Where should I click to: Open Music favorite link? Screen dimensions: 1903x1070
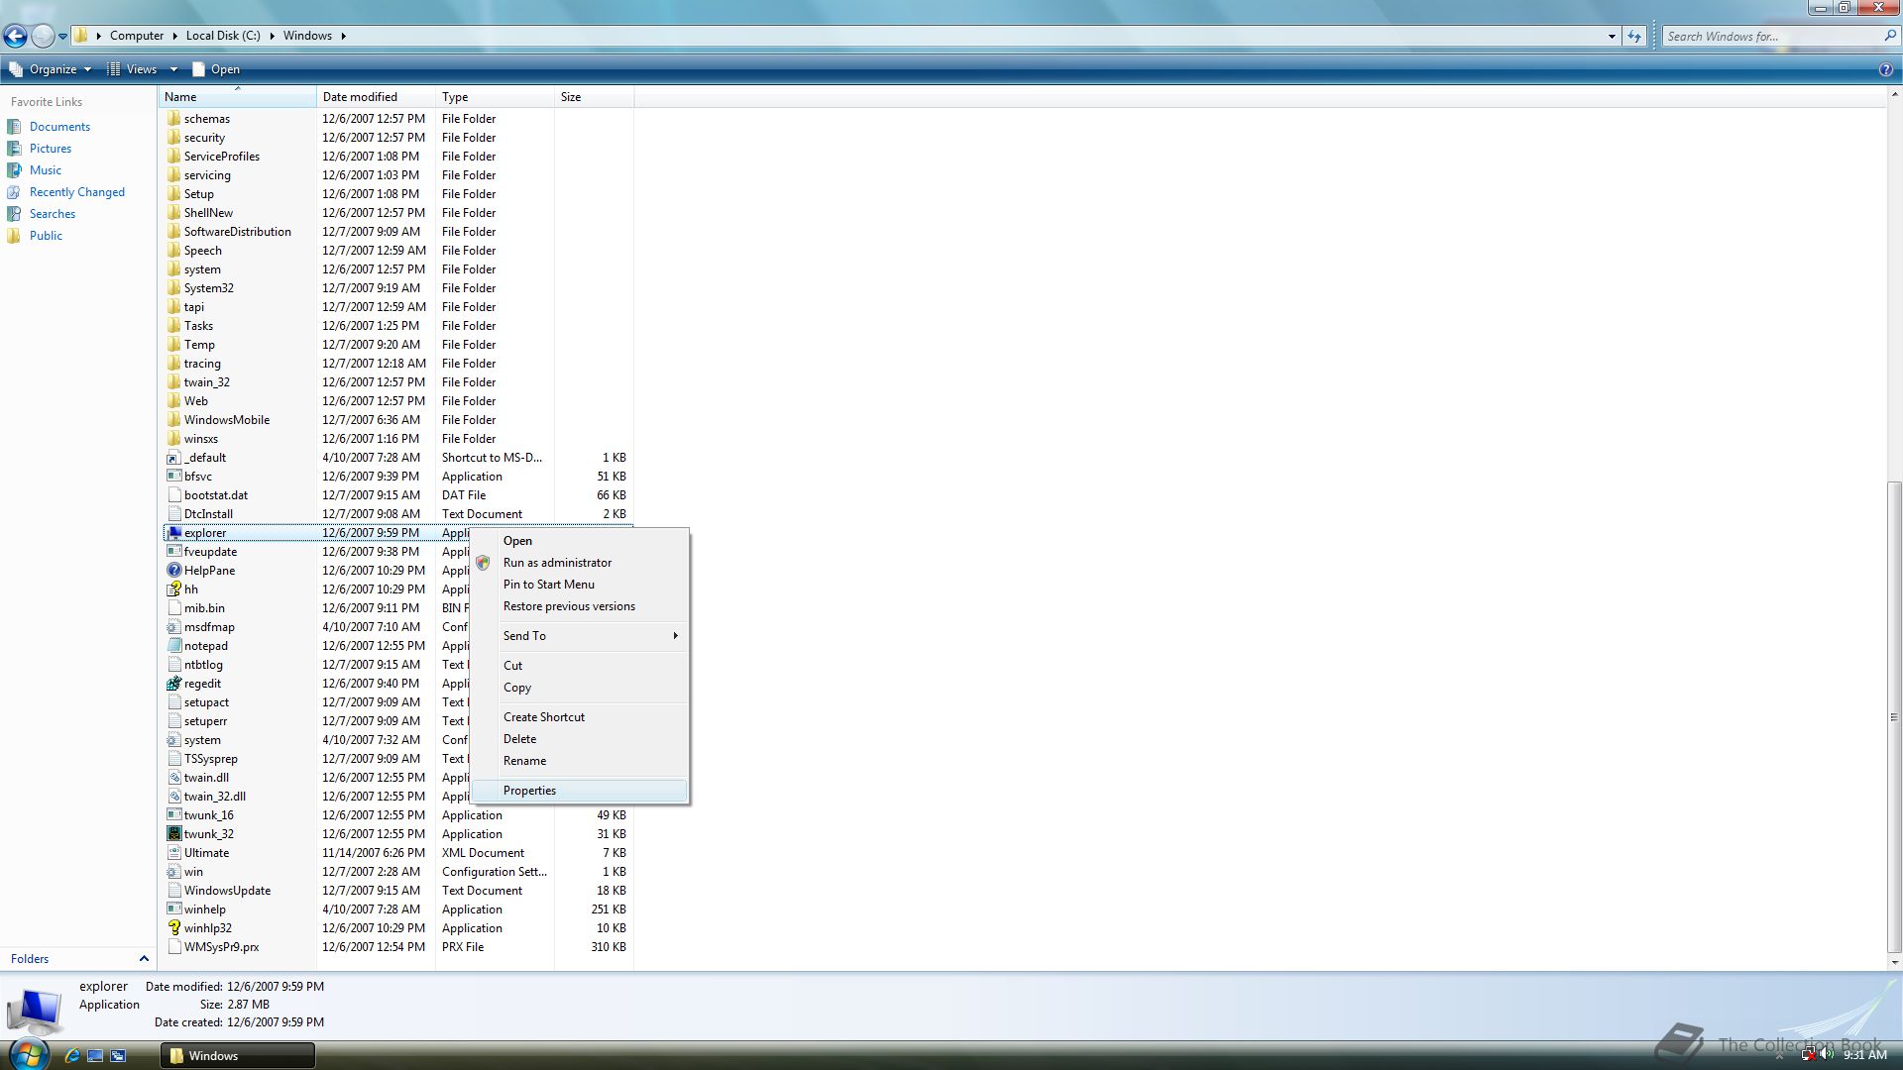[46, 170]
